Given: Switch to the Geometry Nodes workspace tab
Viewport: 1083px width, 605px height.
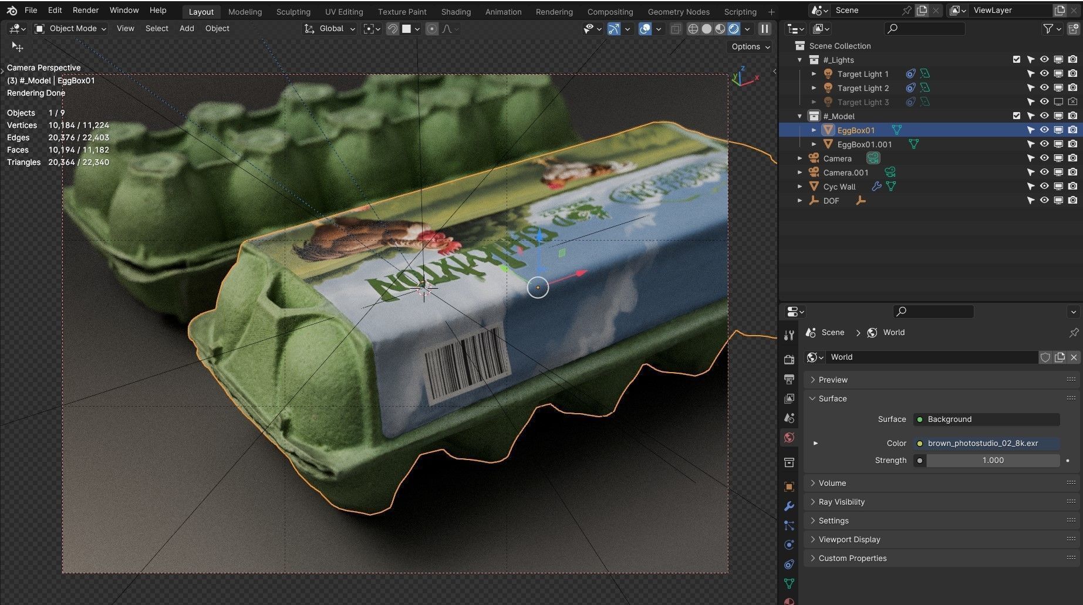Looking at the screenshot, I should pos(679,12).
